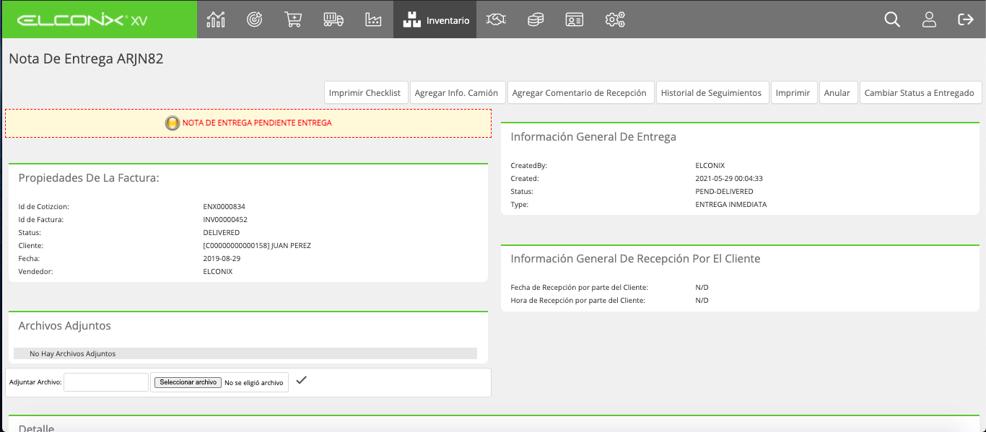The width and height of the screenshot is (986, 432).
Task: Open Historial de Seguimientos
Action: (712, 93)
